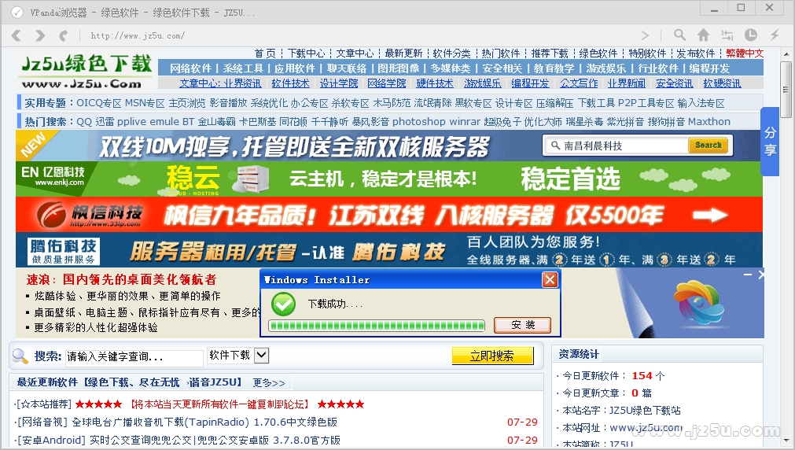Go back with the browser back arrow
This screenshot has height=450, width=795.
pyautogui.click(x=17, y=35)
